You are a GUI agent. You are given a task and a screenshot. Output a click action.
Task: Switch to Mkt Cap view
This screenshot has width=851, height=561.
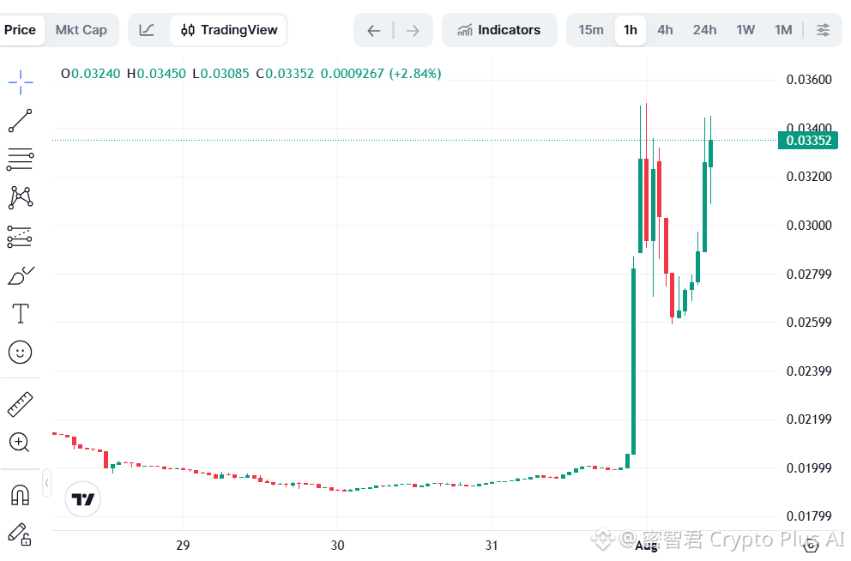81,30
